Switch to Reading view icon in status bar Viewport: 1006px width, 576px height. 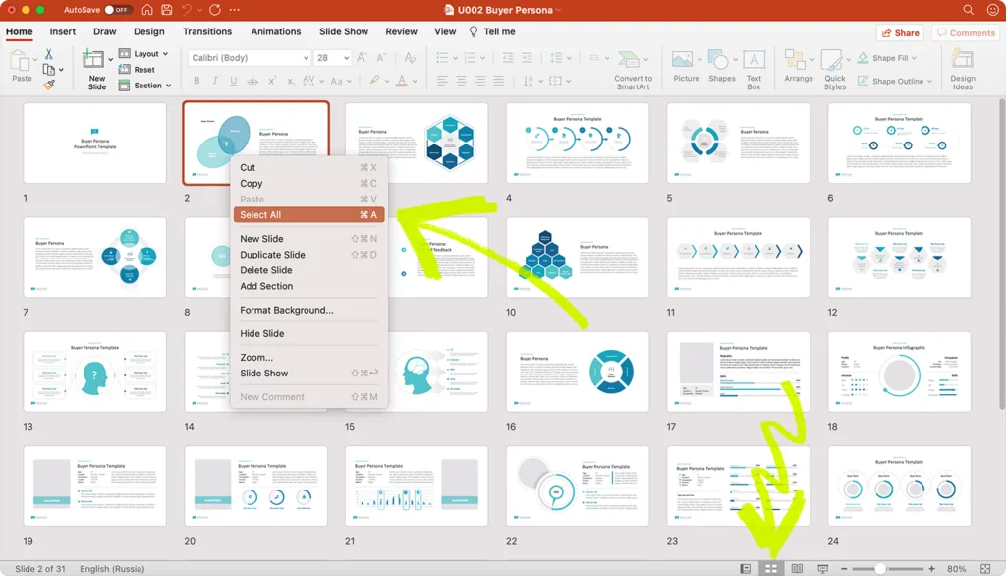click(797, 569)
